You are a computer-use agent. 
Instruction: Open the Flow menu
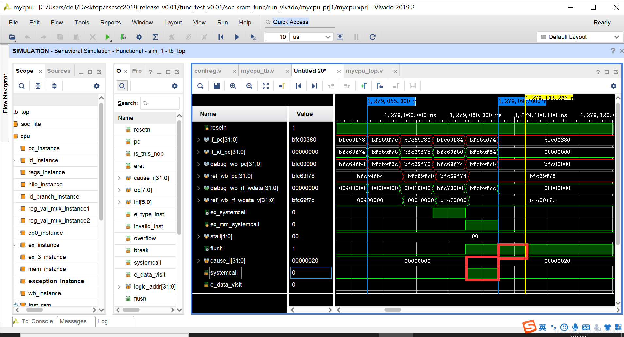click(57, 22)
